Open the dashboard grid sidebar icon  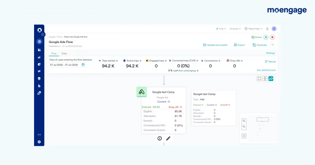pyautogui.click(x=39, y=50)
